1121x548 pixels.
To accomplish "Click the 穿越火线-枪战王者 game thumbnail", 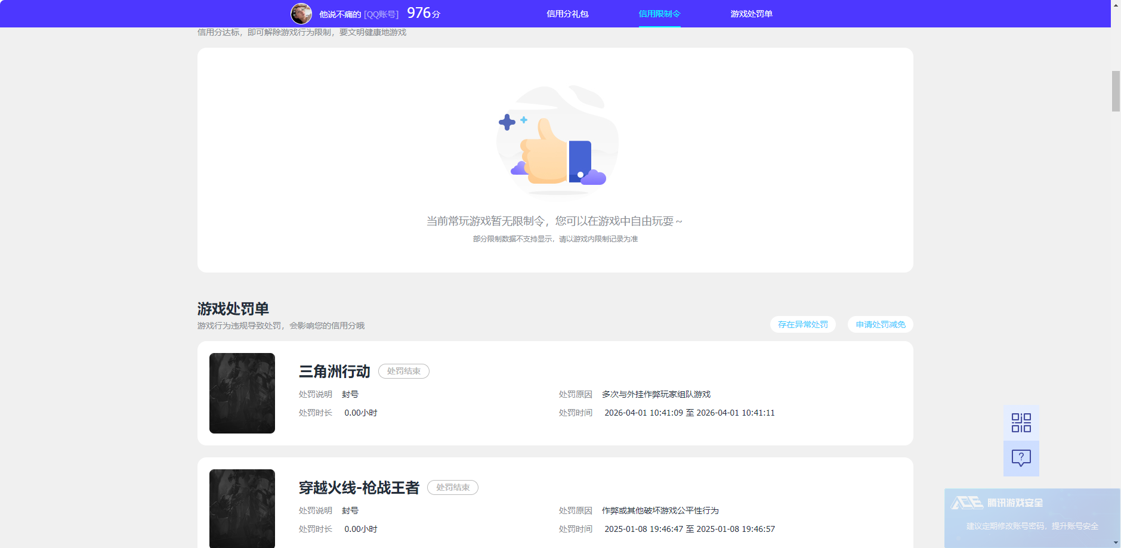I will (x=242, y=509).
